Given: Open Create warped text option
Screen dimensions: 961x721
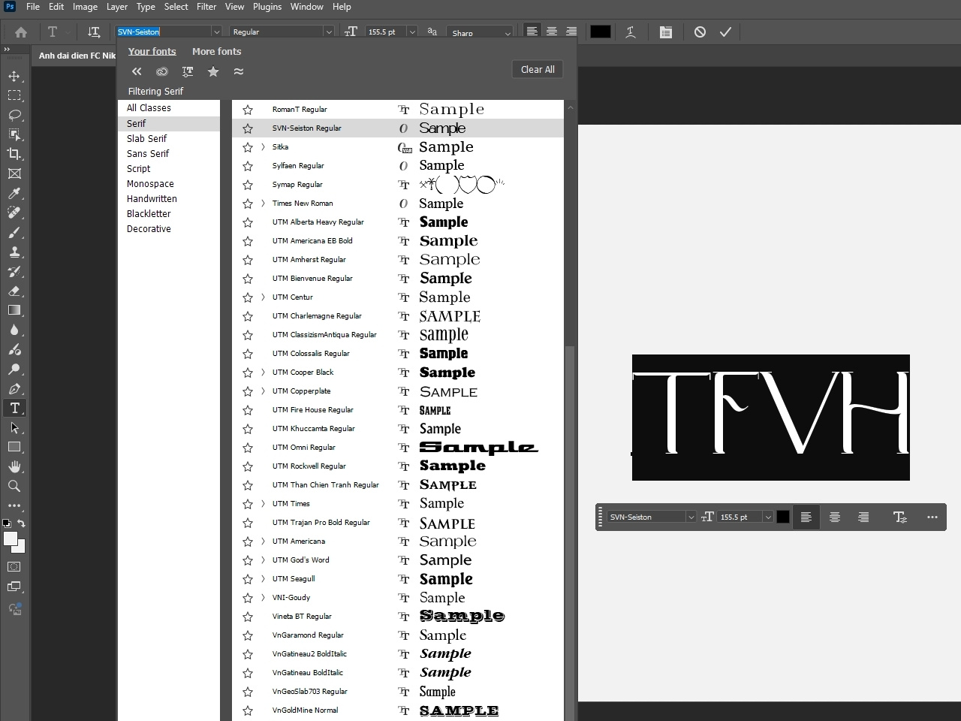Looking at the screenshot, I should point(631,32).
